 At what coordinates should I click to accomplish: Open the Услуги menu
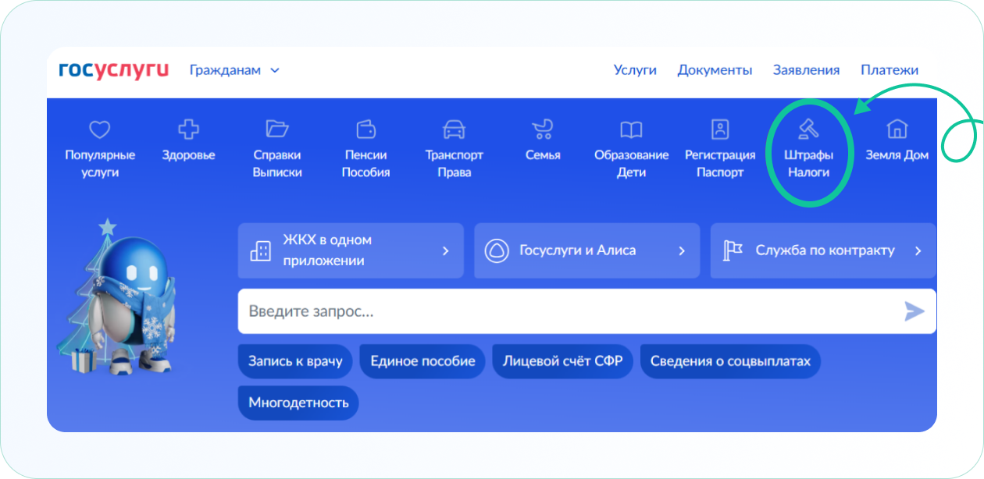[635, 70]
